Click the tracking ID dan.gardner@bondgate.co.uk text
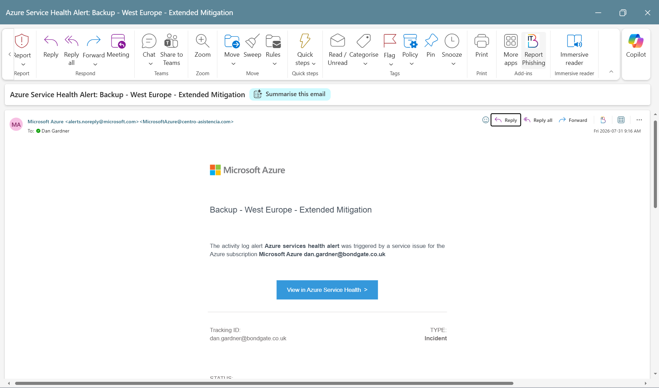 (x=248, y=338)
